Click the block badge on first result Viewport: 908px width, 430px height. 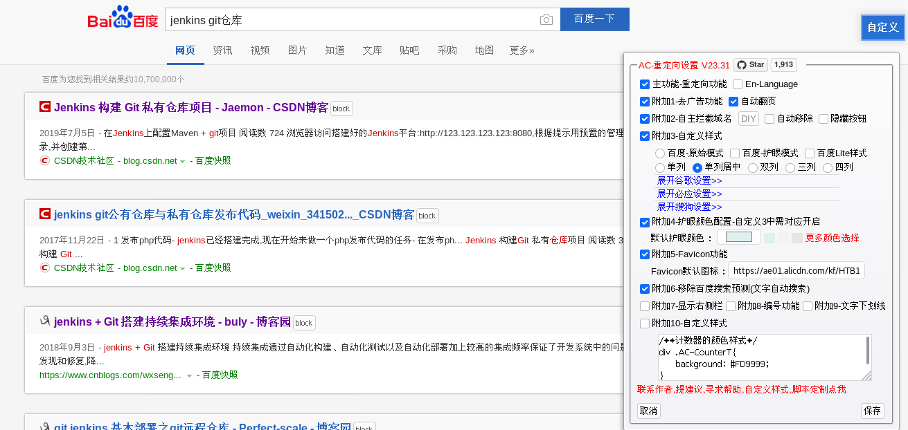click(x=341, y=109)
